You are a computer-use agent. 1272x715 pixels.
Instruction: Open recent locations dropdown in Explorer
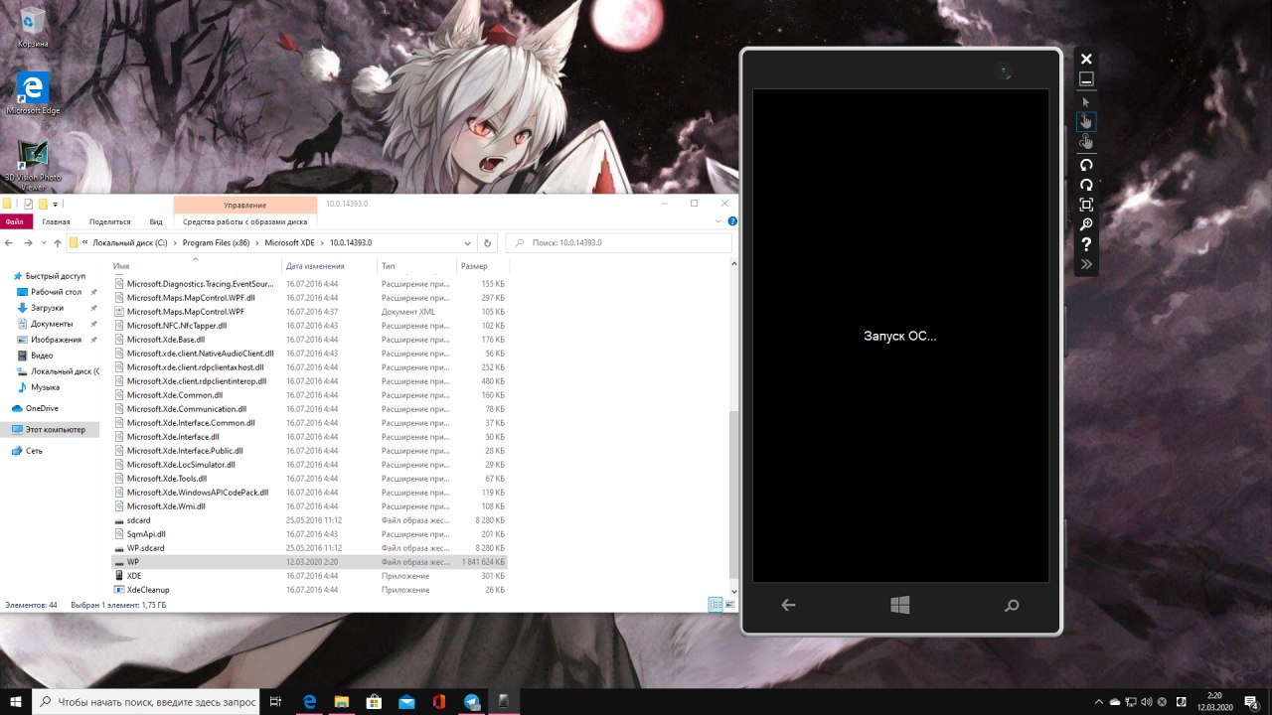pos(43,243)
